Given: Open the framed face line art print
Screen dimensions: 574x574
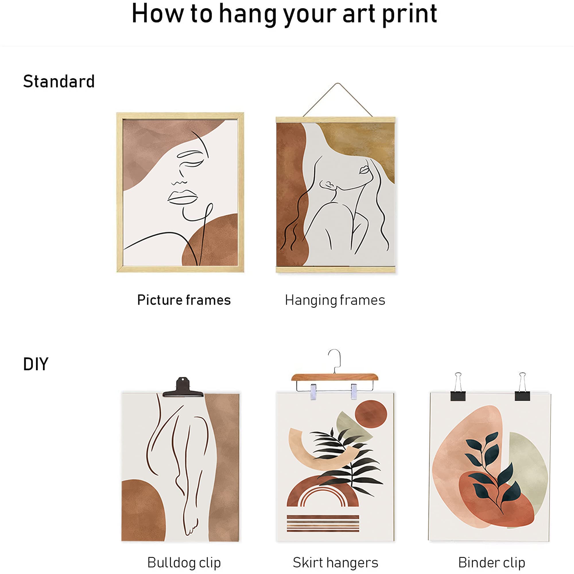Looking at the screenshot, I should pos(180,193).
